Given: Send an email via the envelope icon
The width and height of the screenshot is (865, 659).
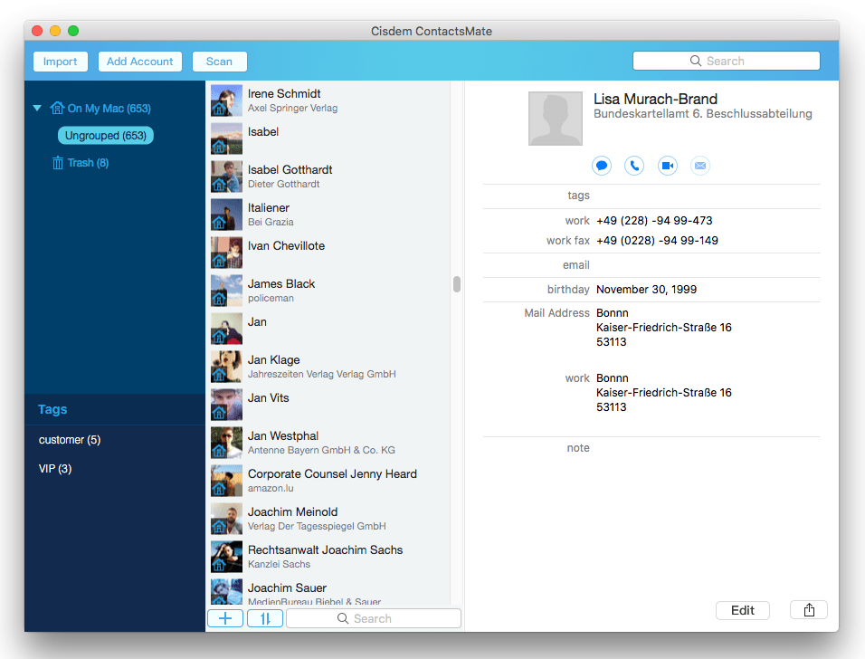Looking at the screenshot, I should tap(699, 166).
